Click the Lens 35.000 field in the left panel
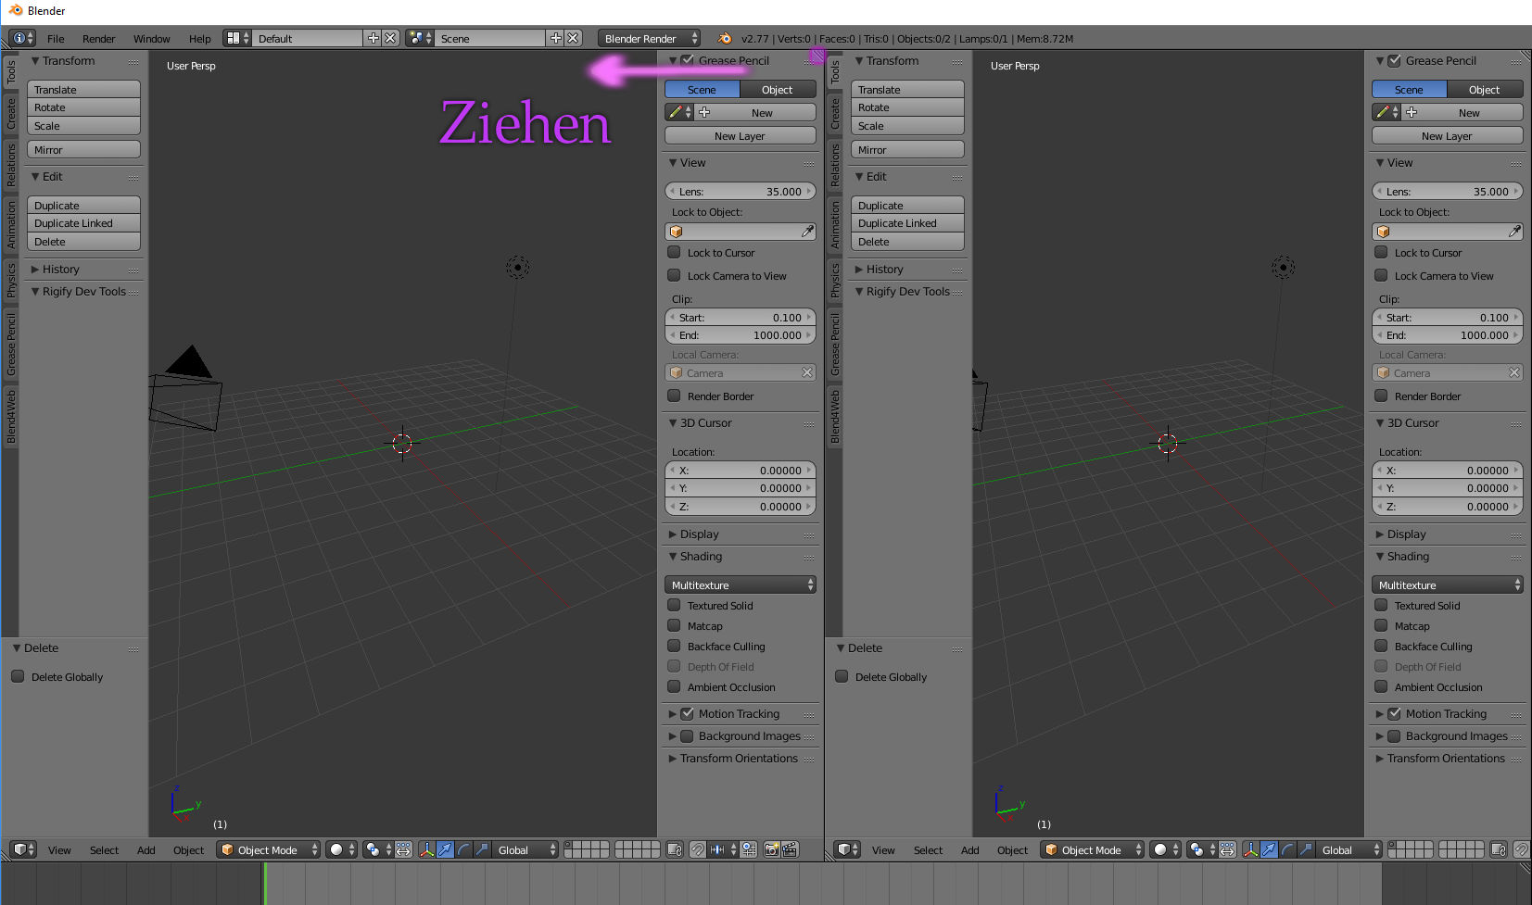 740,191
